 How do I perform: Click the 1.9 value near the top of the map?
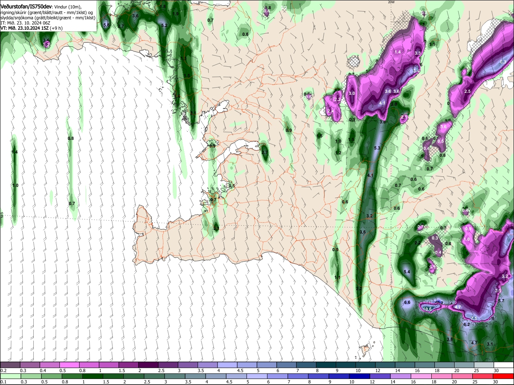[175, 14]
